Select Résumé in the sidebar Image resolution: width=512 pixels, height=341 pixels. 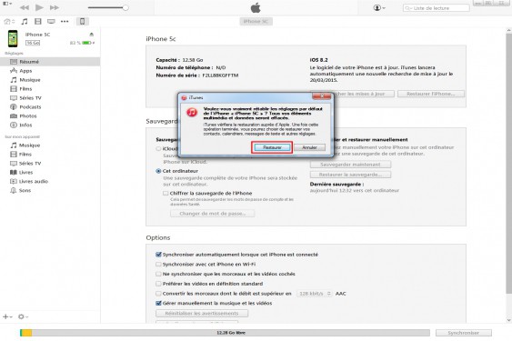pos(50,62)
